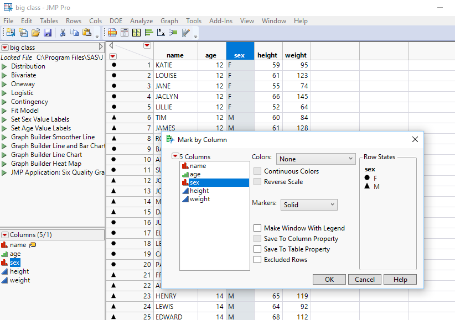Open the Graph menu
The width and height of the screenshot is (455, 320).
coord(169,21)
